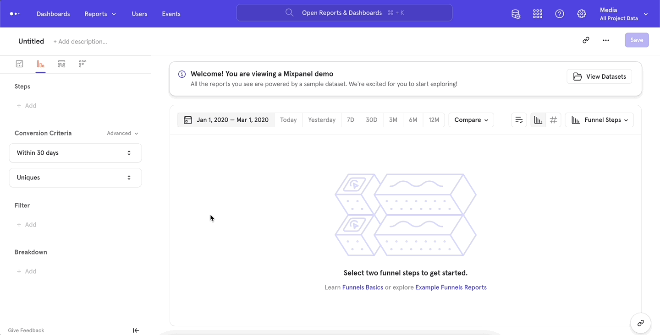Open Settings via the gear icon
660x335 pixels.
click(581, 14)
